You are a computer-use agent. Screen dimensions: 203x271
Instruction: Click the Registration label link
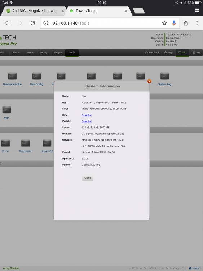[26, 151]
